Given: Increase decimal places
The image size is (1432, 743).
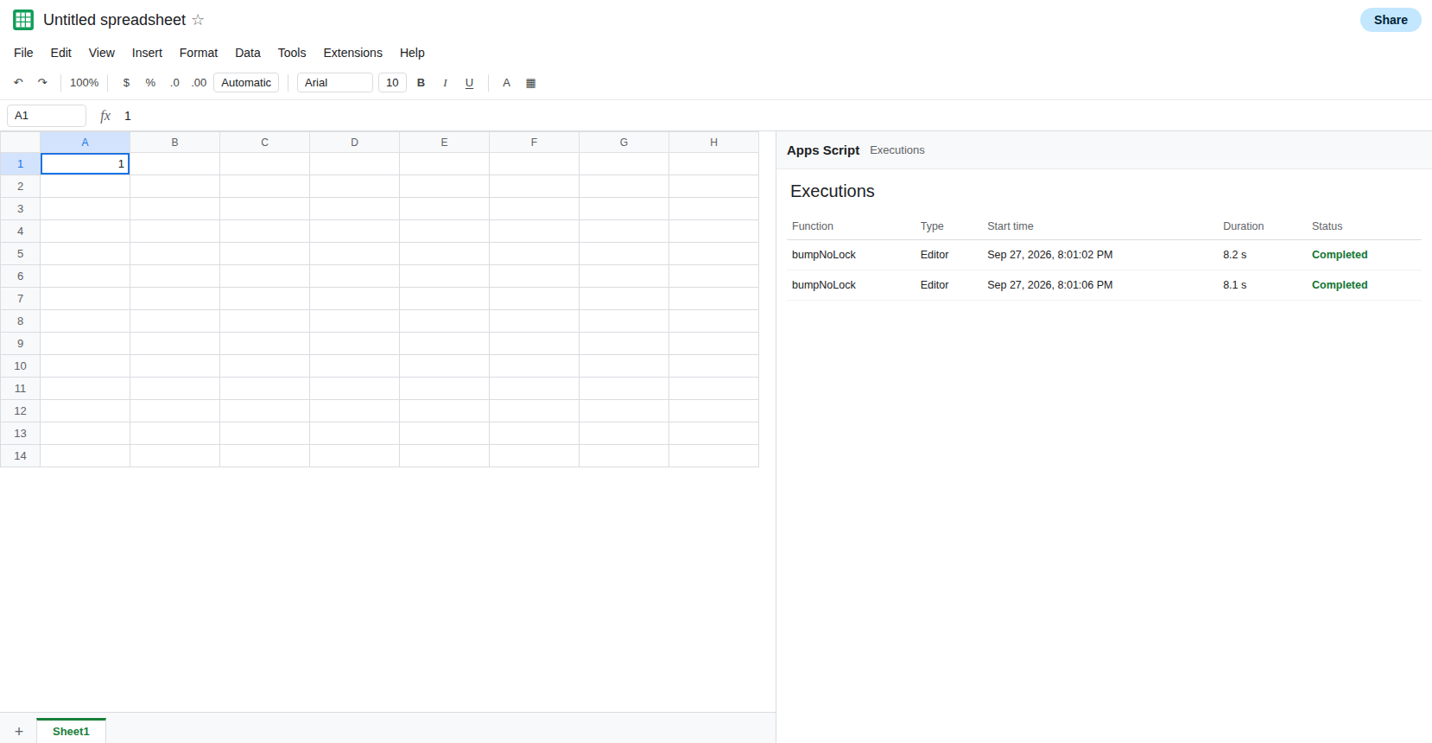Looking at the screenshot, I should (199, 83).
